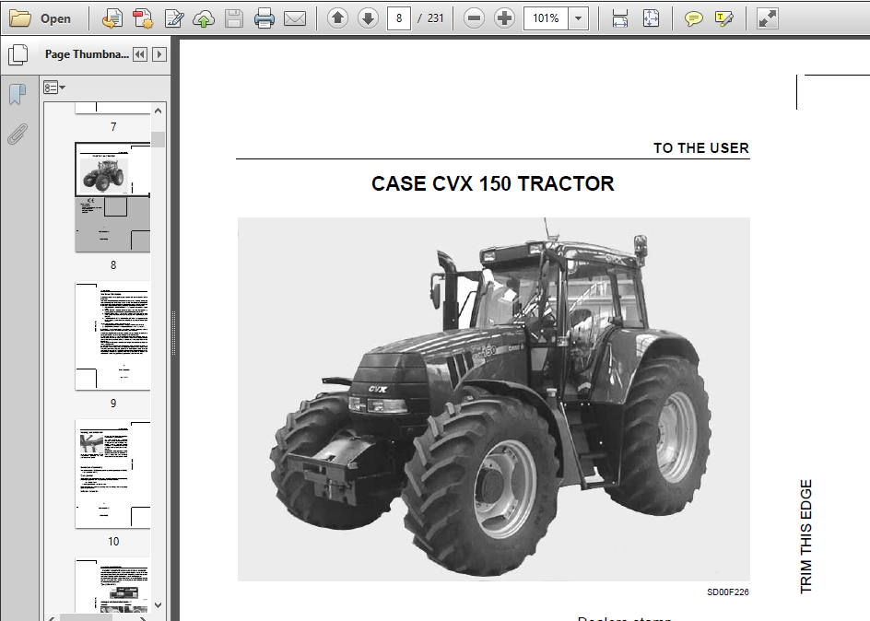Click the tractor photo in the document
The image size is (870, 621).
click(494, 399)
